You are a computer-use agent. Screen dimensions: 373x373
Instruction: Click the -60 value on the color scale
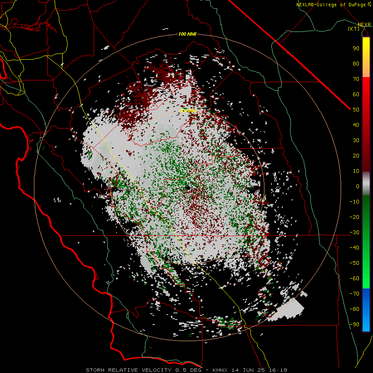[354, 279]
